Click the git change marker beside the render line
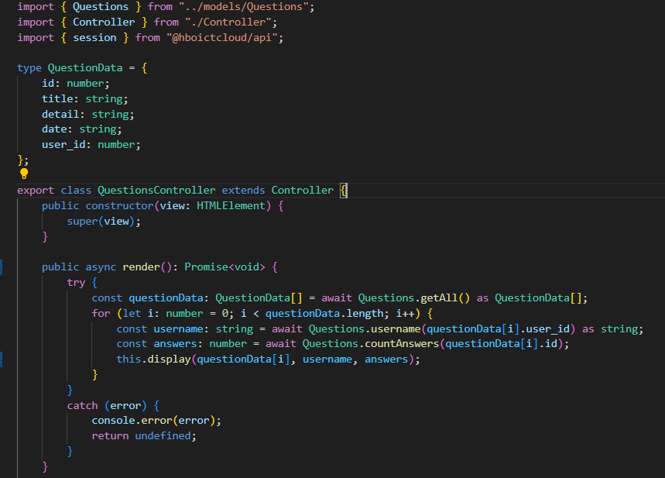The image size is (665, 478). pyautogui.click(x=2, y=267)
